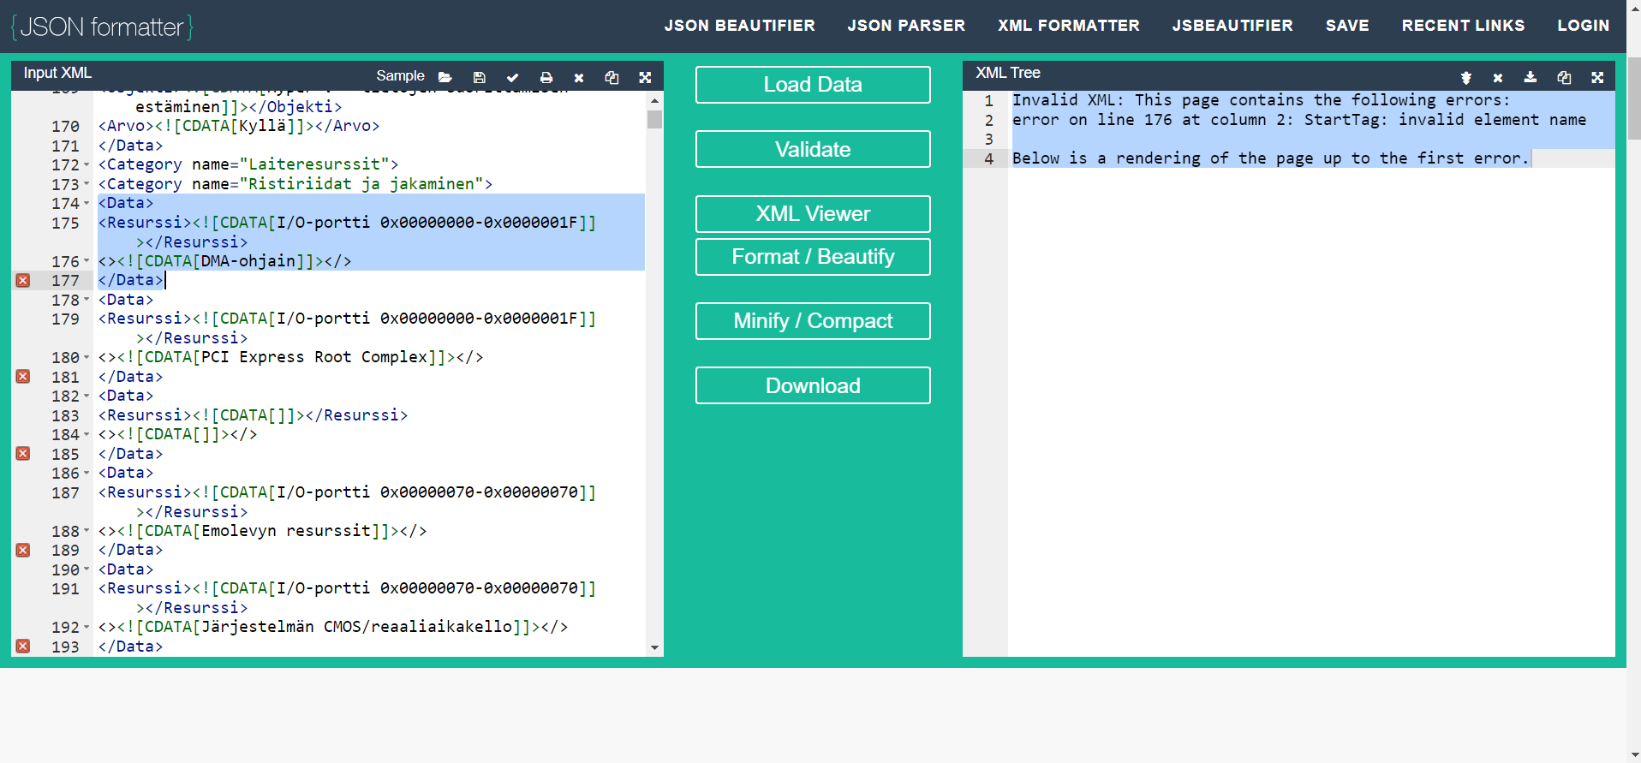Image resolution: width=1641 pixels, height=763 pixels.
Task: Toggle the fold arrow at line 176
Action: tap(87, 260)
